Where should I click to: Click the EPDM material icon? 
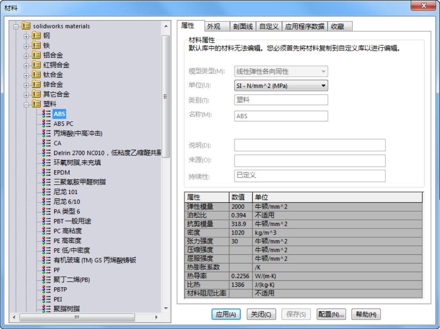tap(46, 172)
